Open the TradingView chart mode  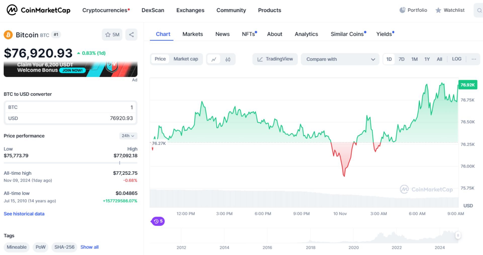point(275,59)
